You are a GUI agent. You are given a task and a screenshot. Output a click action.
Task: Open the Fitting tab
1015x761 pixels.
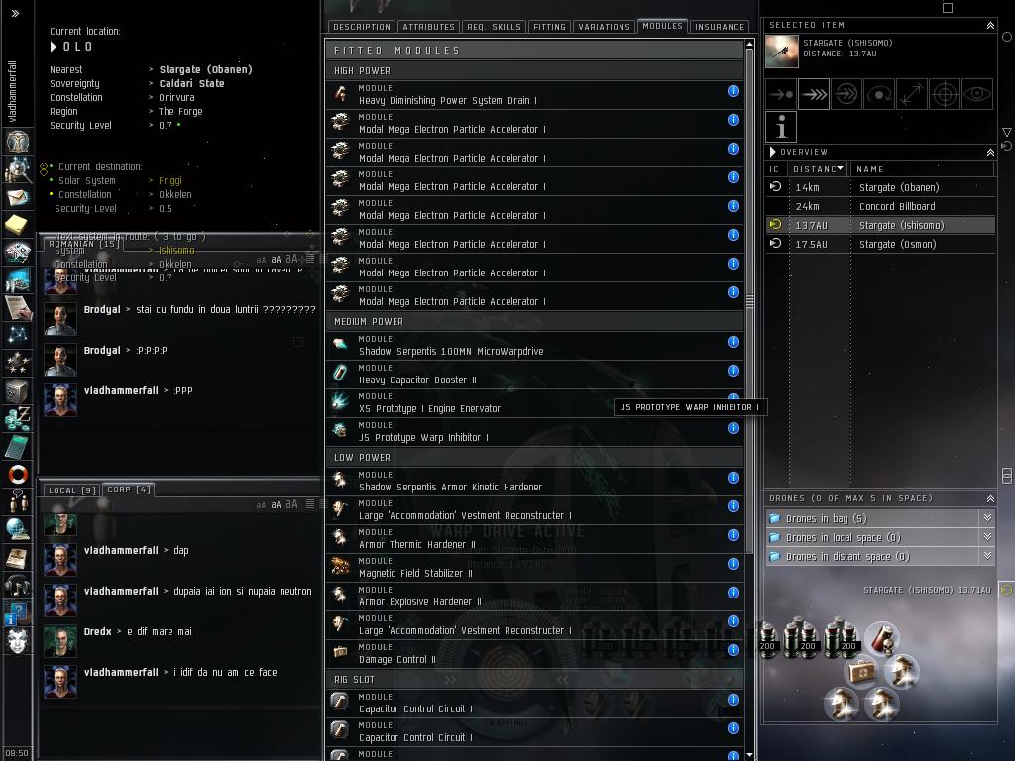pyautogui.click(x=549, y=27)
